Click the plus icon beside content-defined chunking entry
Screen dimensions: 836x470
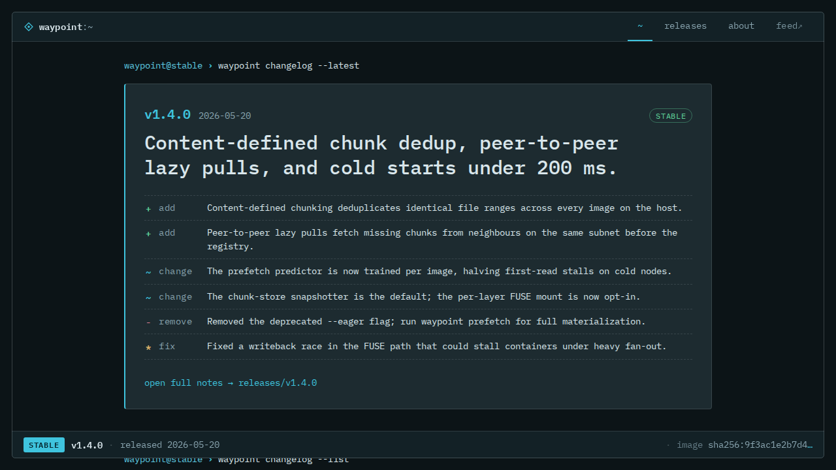click(148, 208)
